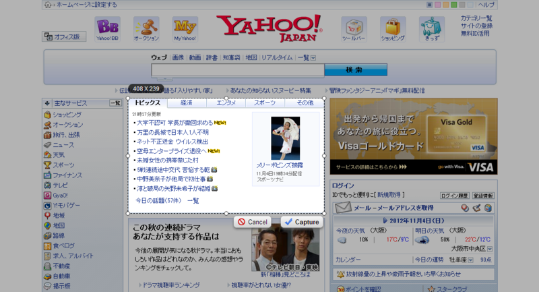Open the My Yahoo! icon

pos(185,29)
